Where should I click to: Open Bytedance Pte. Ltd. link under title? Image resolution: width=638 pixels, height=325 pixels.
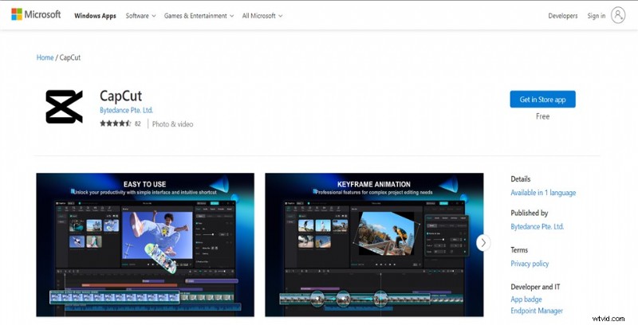click(x=126, y=110)
